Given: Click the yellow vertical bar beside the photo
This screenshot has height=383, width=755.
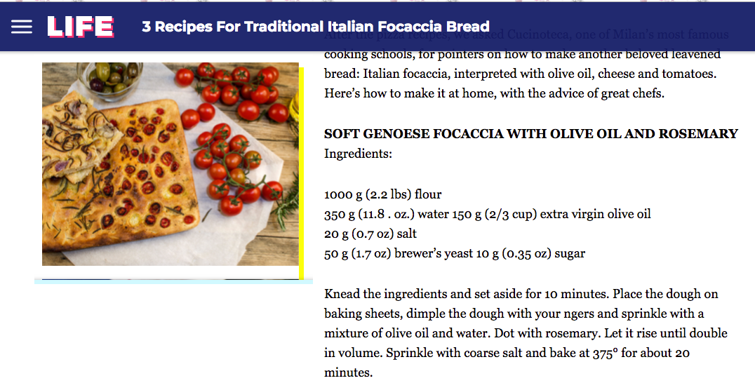Looking at the screenshot, I should pos(302,173).
